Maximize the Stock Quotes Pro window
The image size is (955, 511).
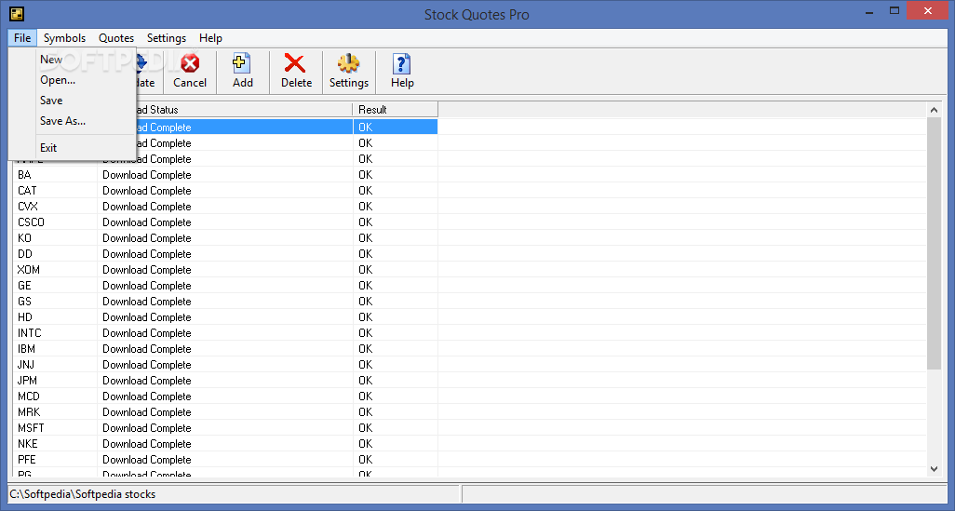point(894,11)
